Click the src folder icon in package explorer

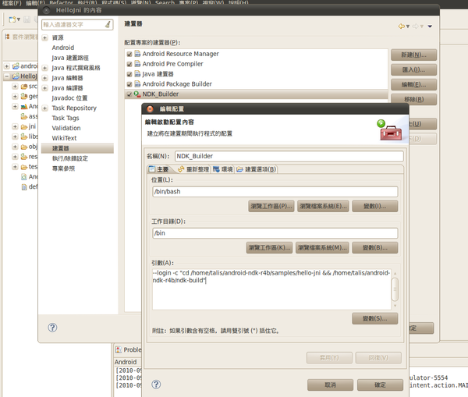(24, 87)
